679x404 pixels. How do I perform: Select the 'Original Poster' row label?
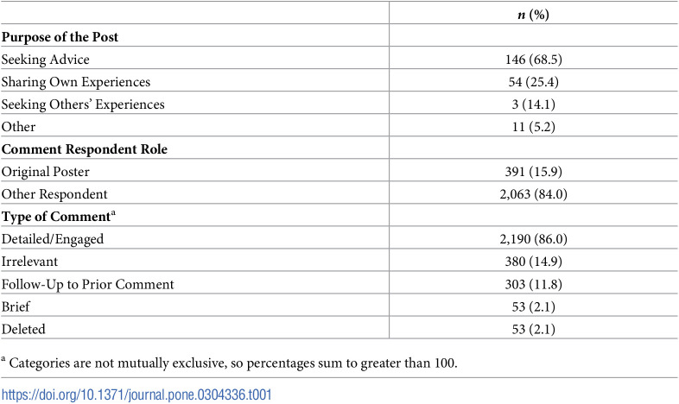tap(46, 172)
